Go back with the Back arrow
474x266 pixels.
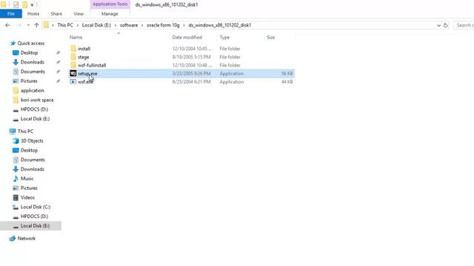(7, 25)
